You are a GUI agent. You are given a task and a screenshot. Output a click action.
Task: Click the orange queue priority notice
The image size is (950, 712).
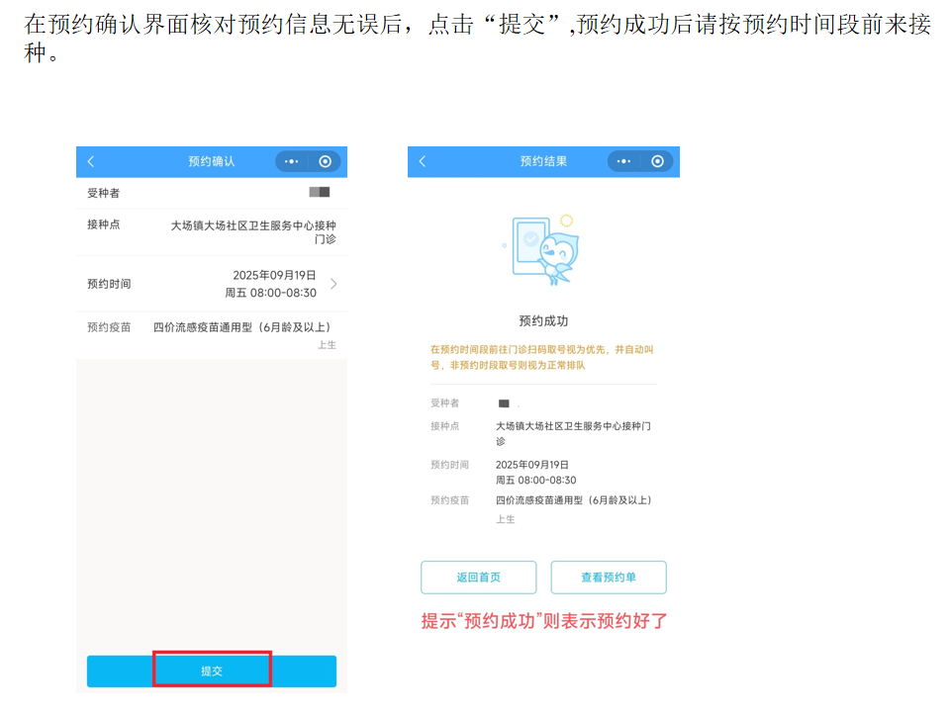pyautogui.click(x=543, y=357)
